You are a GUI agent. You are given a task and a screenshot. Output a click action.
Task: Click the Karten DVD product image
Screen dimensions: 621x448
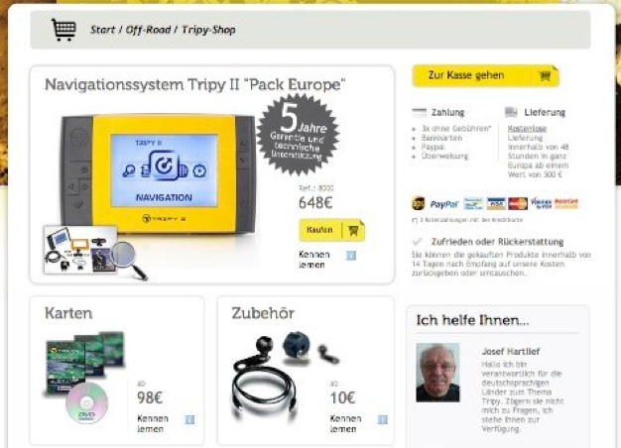click(x=84, y=378)
